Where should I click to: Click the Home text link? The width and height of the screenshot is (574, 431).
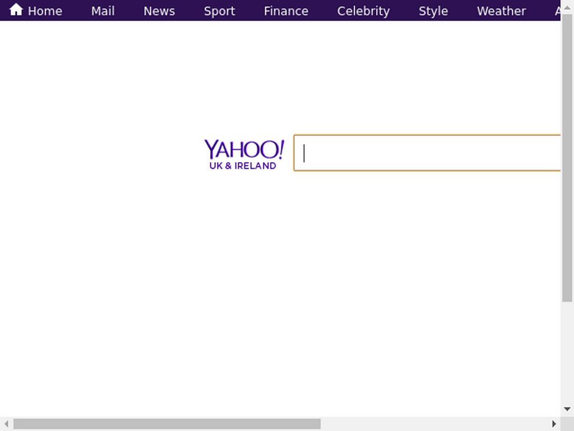45,11
